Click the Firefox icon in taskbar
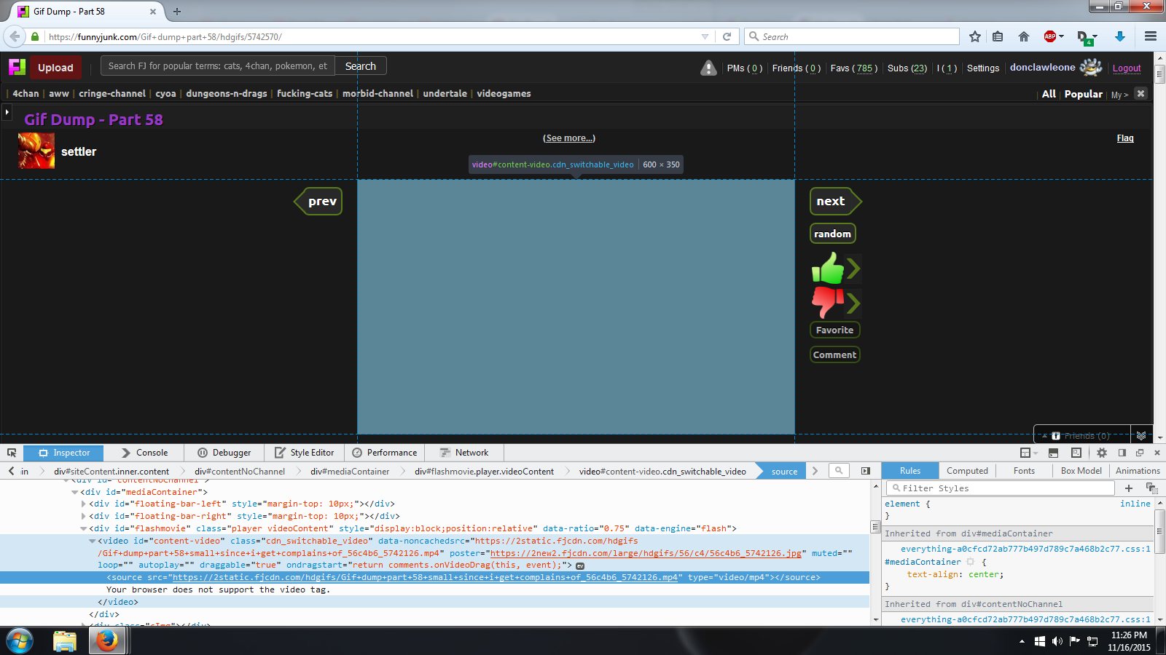1166x655 pixels. [107, 640]
